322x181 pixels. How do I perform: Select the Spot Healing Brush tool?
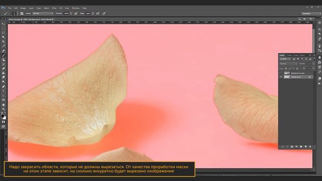(4, 51)
